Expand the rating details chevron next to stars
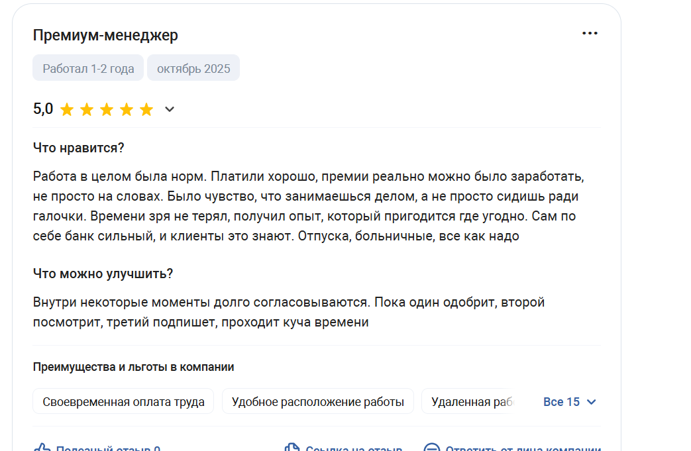 point(170,110)
